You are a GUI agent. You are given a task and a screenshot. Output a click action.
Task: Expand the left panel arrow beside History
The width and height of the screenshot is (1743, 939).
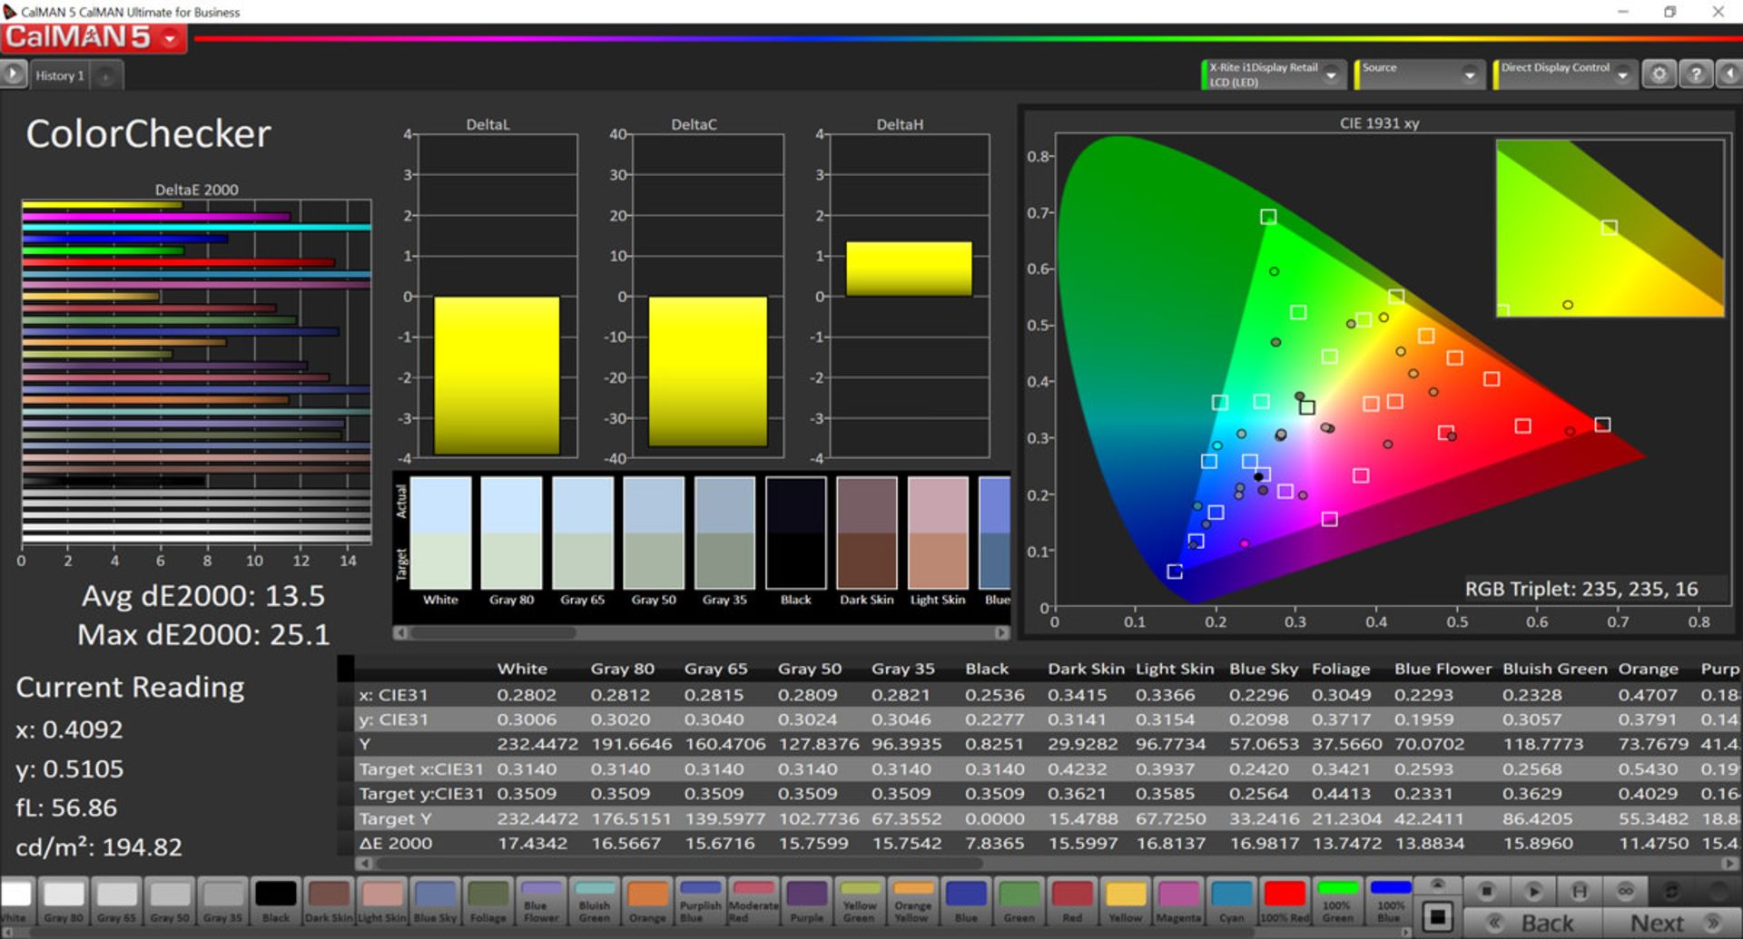(13, 74)
